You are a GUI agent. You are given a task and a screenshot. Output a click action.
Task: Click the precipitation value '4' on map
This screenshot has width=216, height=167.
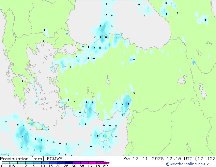pyautogui.click(x=128, y=104)
